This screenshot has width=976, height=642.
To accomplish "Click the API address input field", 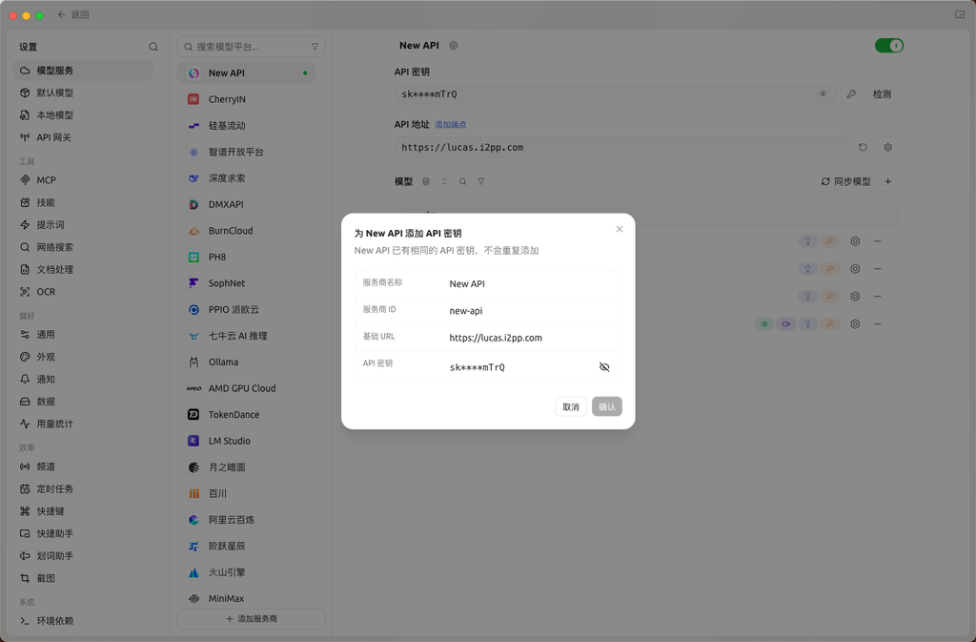I will [621, 148].
